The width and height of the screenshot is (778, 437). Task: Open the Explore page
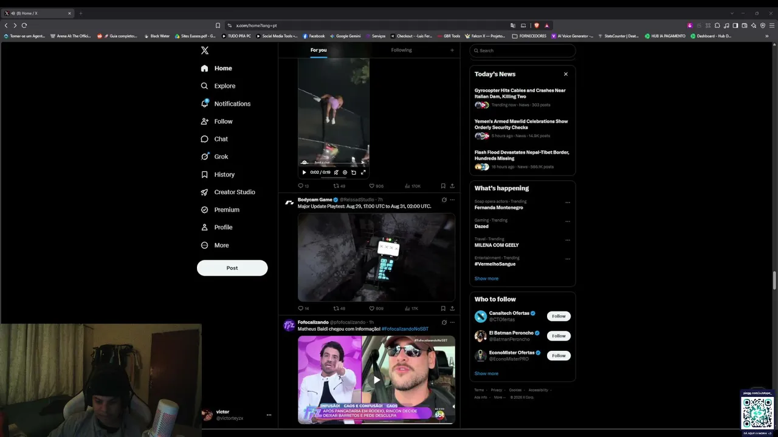pos(218,86)
